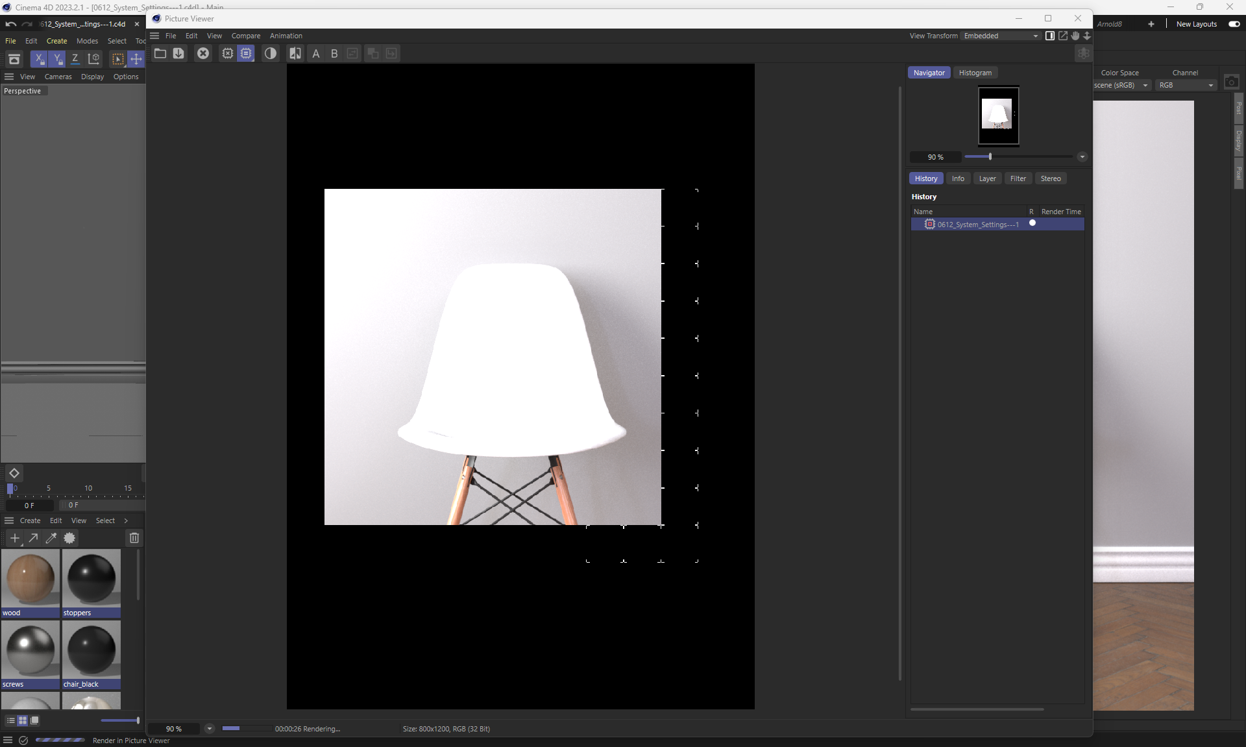Set image as A for comparison
This screenshot has width=1246, height=747.
(316, 54)
